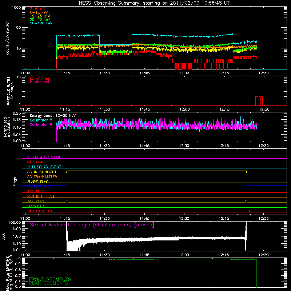Select the Collimator 8 legend label

(x=41, y=120)
